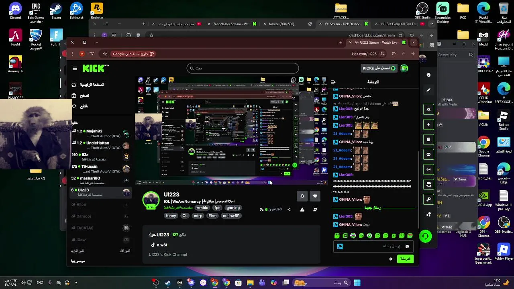Open Steam desktop shortcut

pyautogui.click(x=56, y=11)
